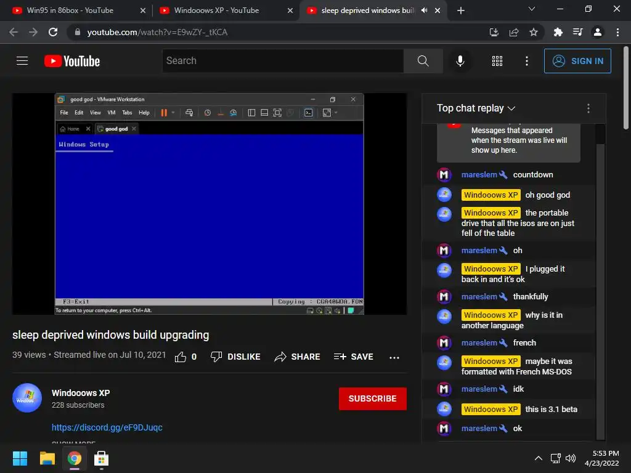The width and height of the screenshot is (631, 473).
Task: Click the install app icon in address bar
Action: (x=494, y=32)
